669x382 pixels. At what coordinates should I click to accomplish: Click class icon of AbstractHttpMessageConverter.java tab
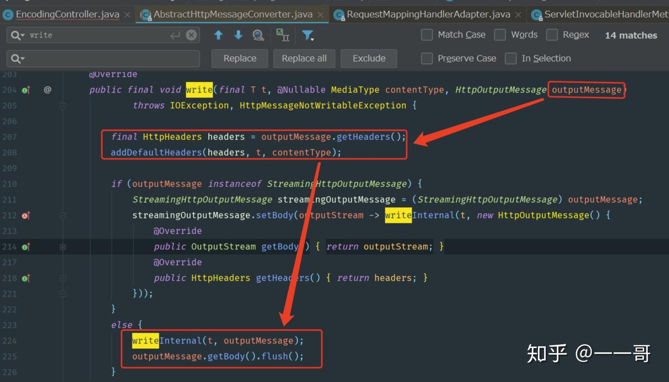point(145,15)
